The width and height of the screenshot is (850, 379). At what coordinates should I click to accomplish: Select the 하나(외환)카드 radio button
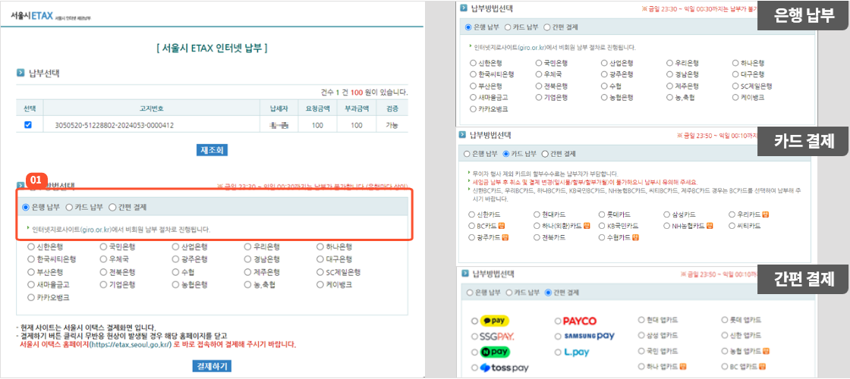pos(537,226)
